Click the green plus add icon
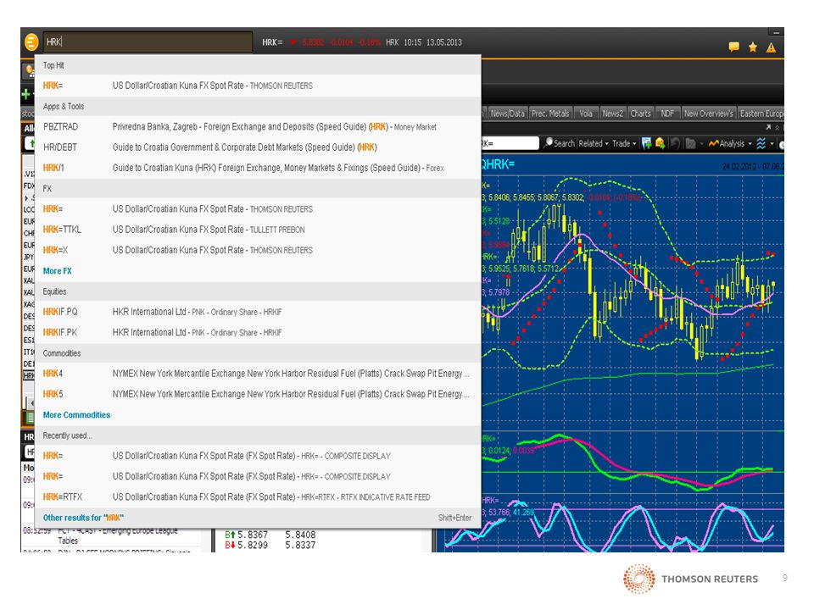Image resolution: width=814 pixels, height=610 pixels. 26,94
